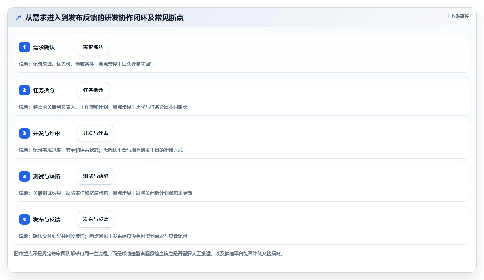Screen dimensions: 484x280
Task: Click the step number 1 badge
Action: [24, 47]
